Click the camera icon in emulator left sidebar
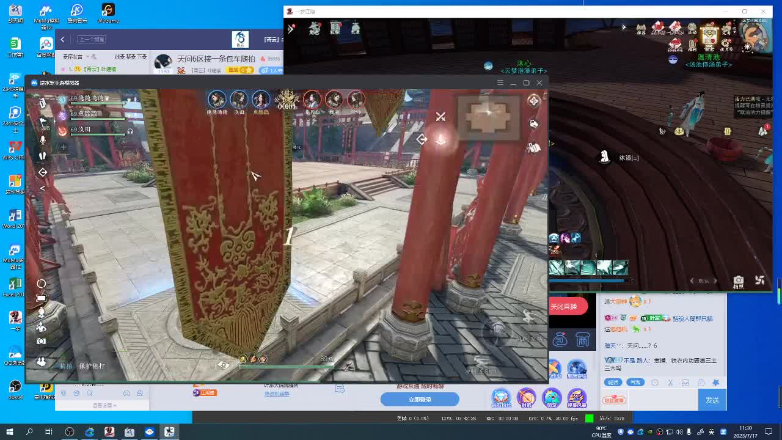 click(41, 341)
